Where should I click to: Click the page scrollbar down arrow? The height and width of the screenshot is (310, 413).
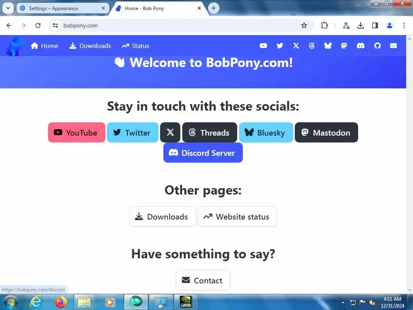click(x=410, y=290)
